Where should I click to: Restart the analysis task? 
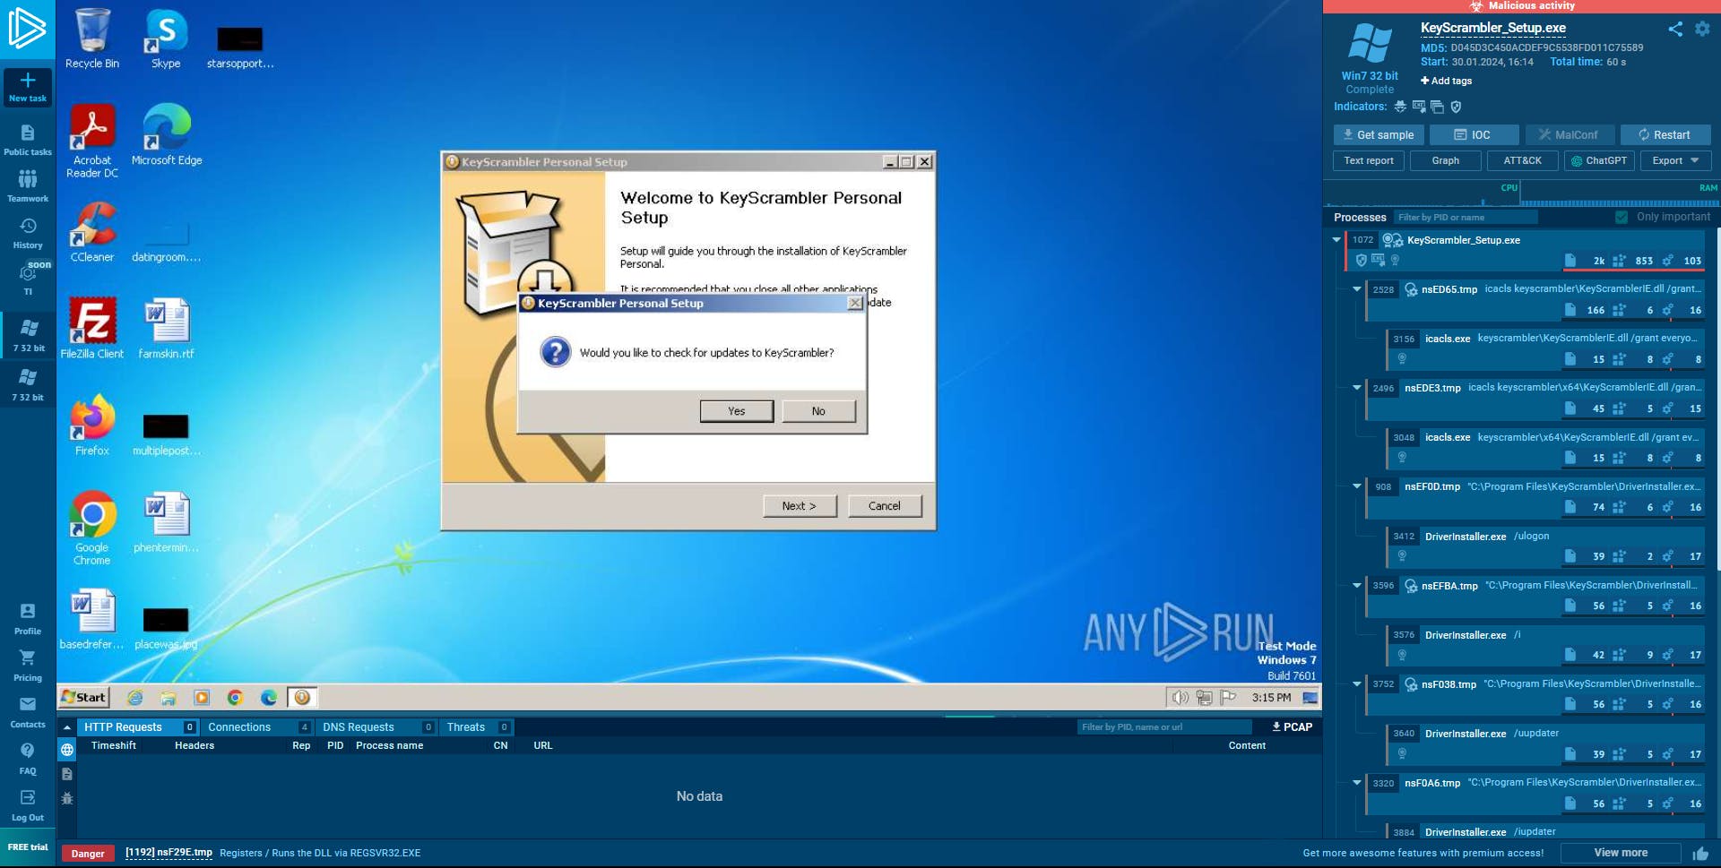coord(1665,135)
